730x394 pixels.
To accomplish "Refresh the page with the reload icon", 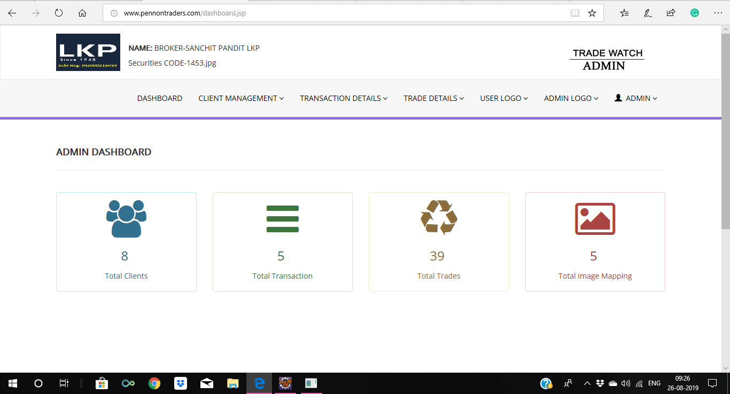I will 59,13.
